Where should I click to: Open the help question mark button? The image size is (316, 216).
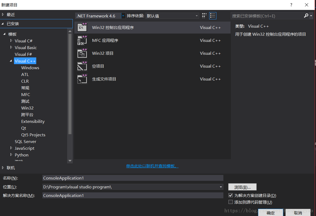(291, 5)
